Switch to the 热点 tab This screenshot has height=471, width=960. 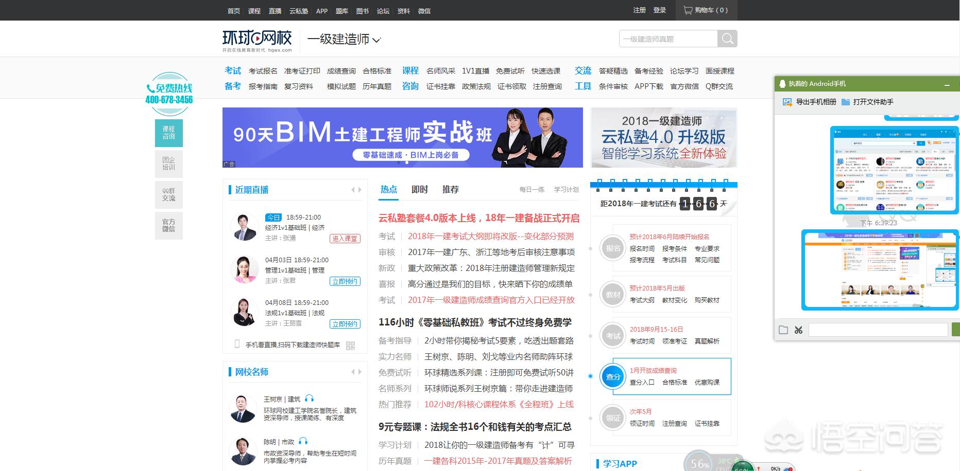pos(389,189)
